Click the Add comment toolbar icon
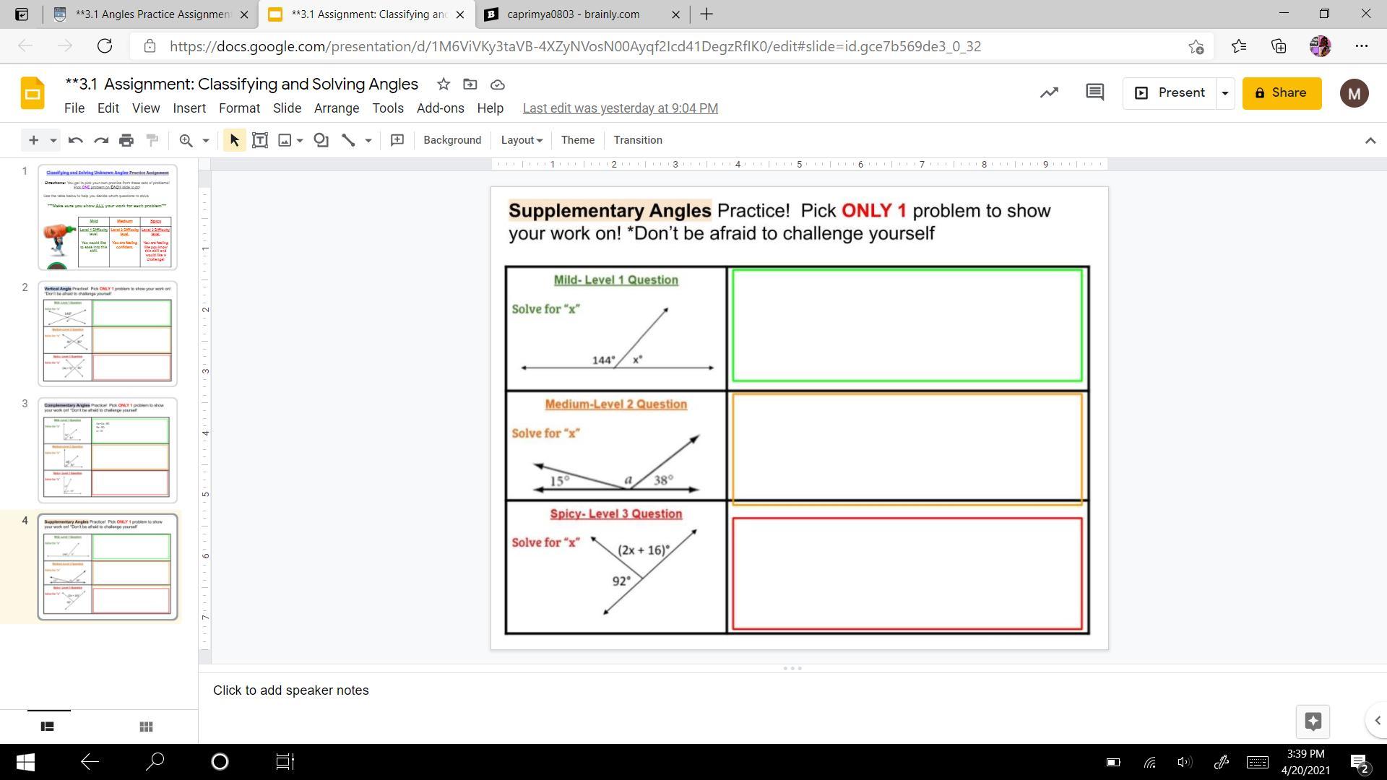This screenshot has width=1387, height=780. (397, 140)
